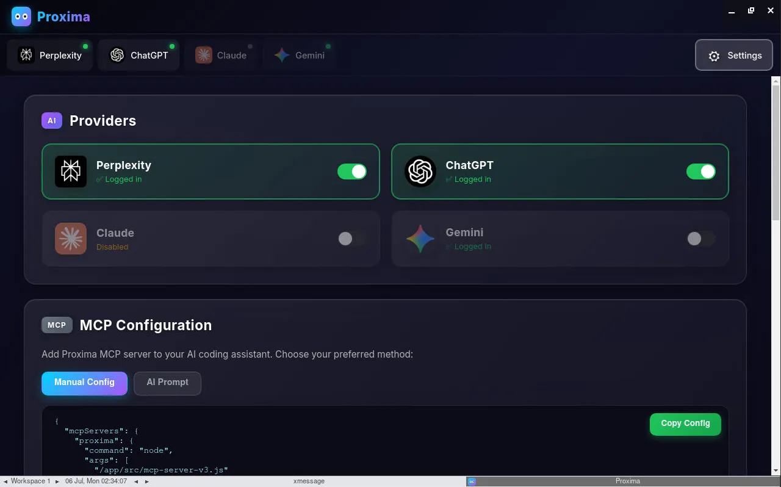Click the gear icon in Settings button
The image size is (781, 487).
pos(714,56)
